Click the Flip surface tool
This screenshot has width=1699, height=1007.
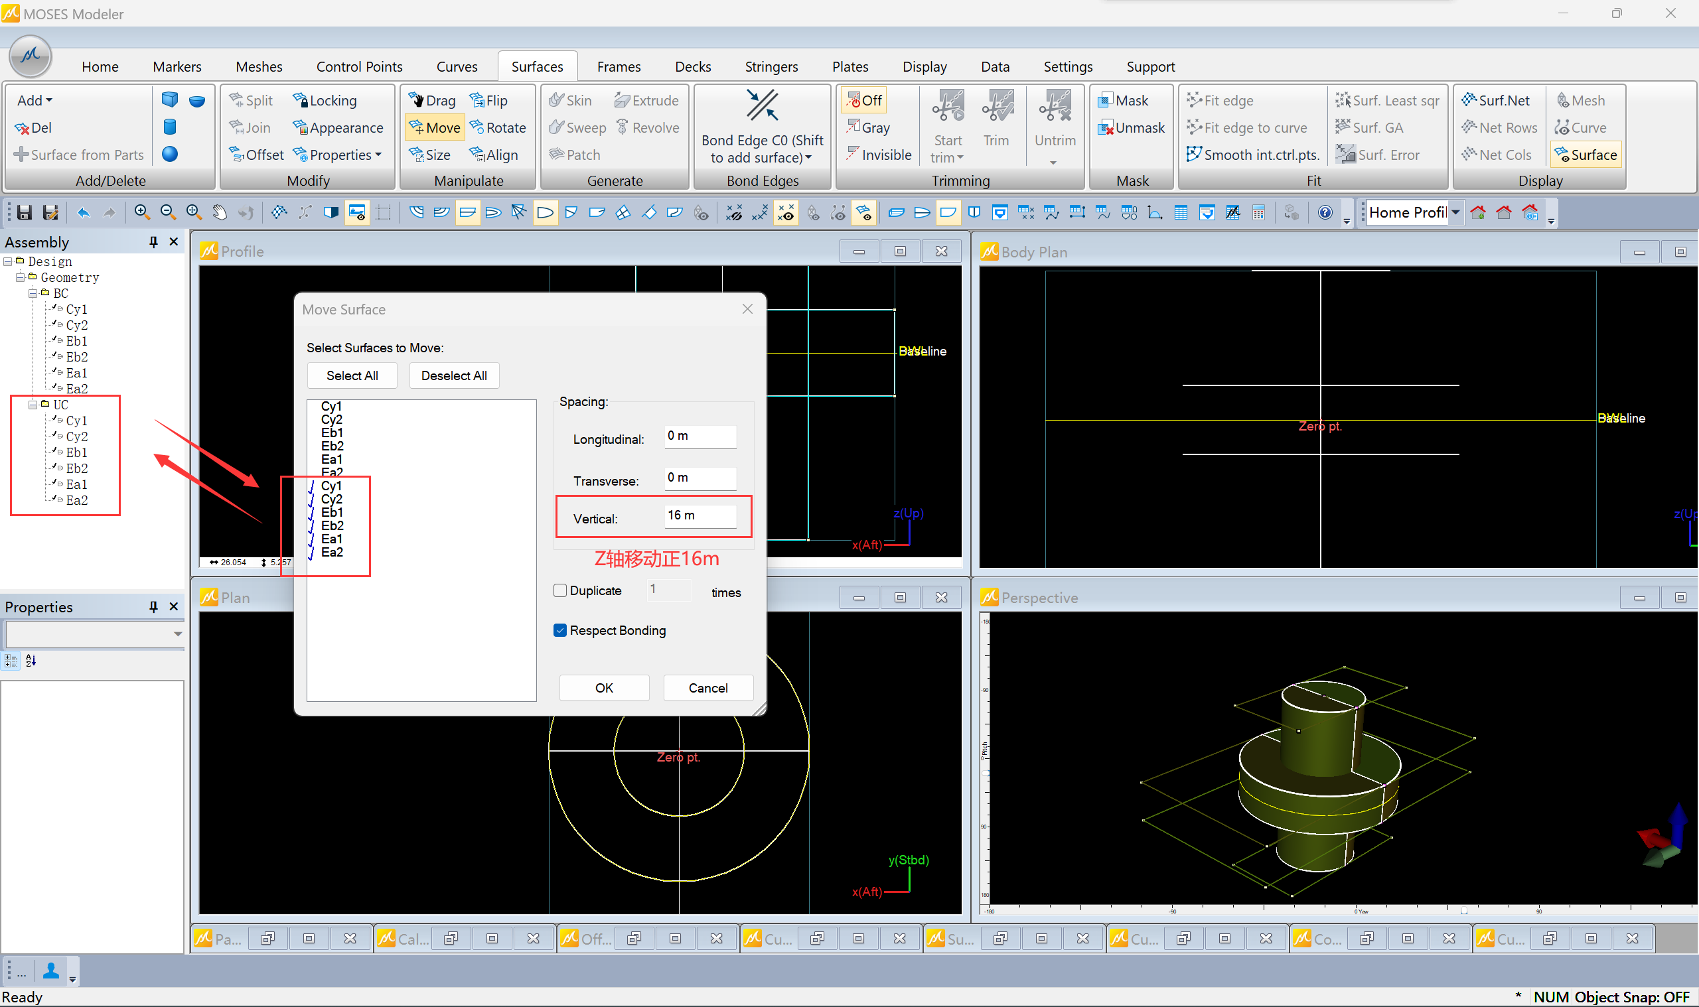point(488,100)
